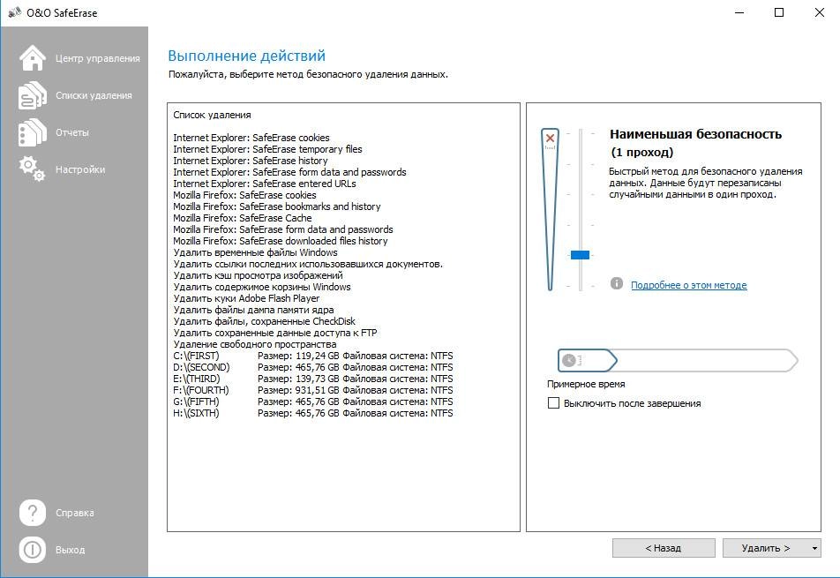Open Настройки section
The height and width of the screenshot is (578, 840).
[80, 169]
